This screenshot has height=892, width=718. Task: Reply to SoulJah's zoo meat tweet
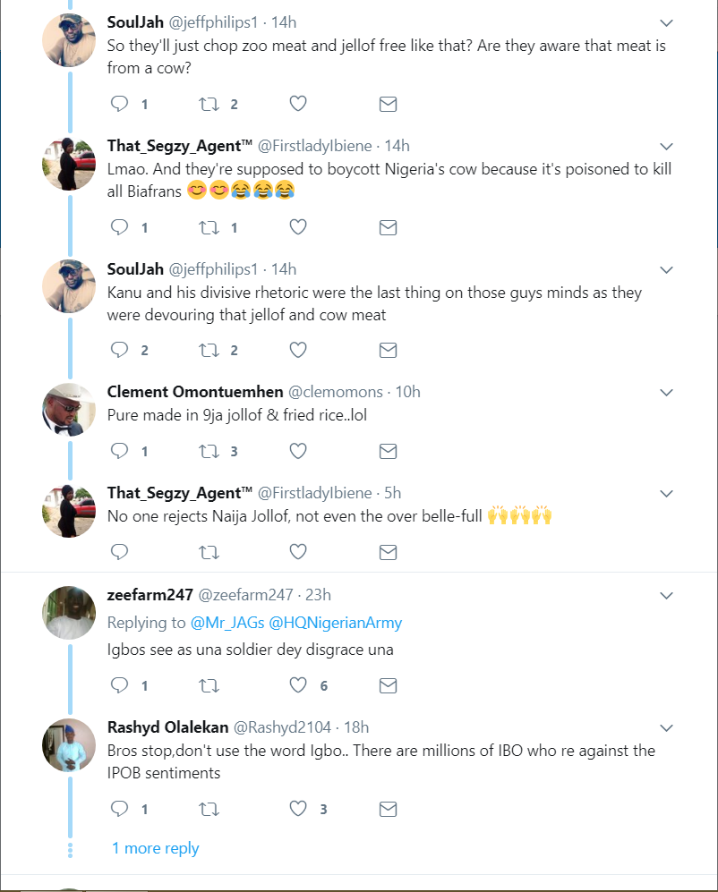120,105
